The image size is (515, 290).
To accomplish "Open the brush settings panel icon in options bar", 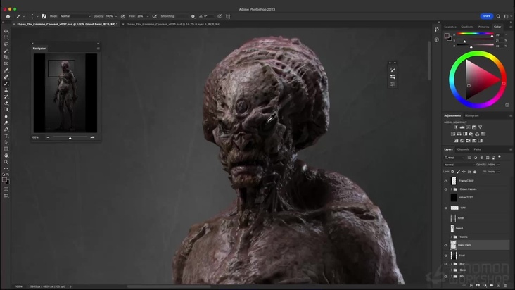I will coord(44,16).
